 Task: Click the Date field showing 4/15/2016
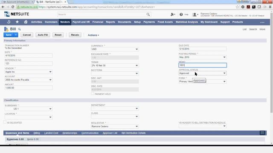click(29, 56)
